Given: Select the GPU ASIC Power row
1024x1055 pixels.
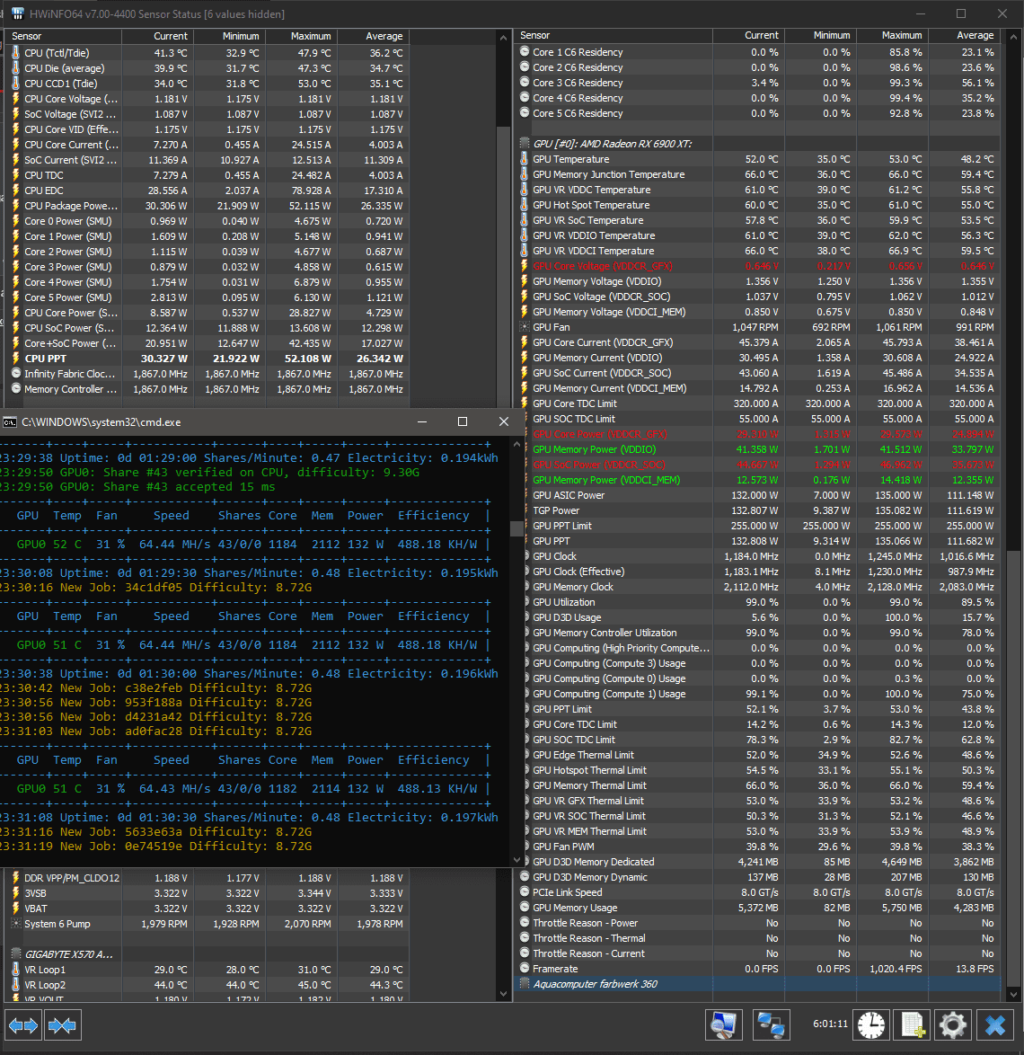Looking at the screenshot, I should pos(759,495).
